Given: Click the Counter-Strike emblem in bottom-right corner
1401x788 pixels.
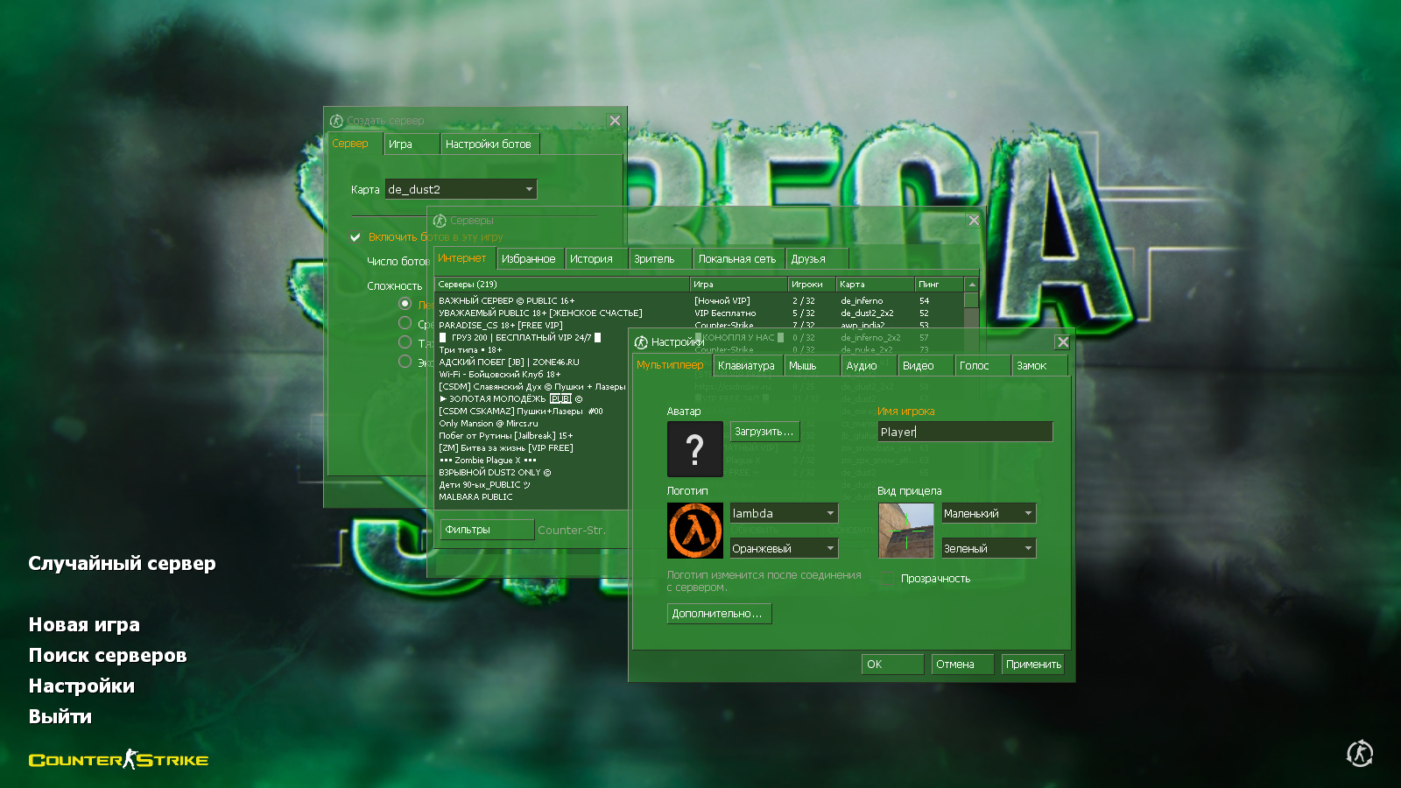Looking at the screenshot, I should pyautogui.click(x=1359, y=753).
